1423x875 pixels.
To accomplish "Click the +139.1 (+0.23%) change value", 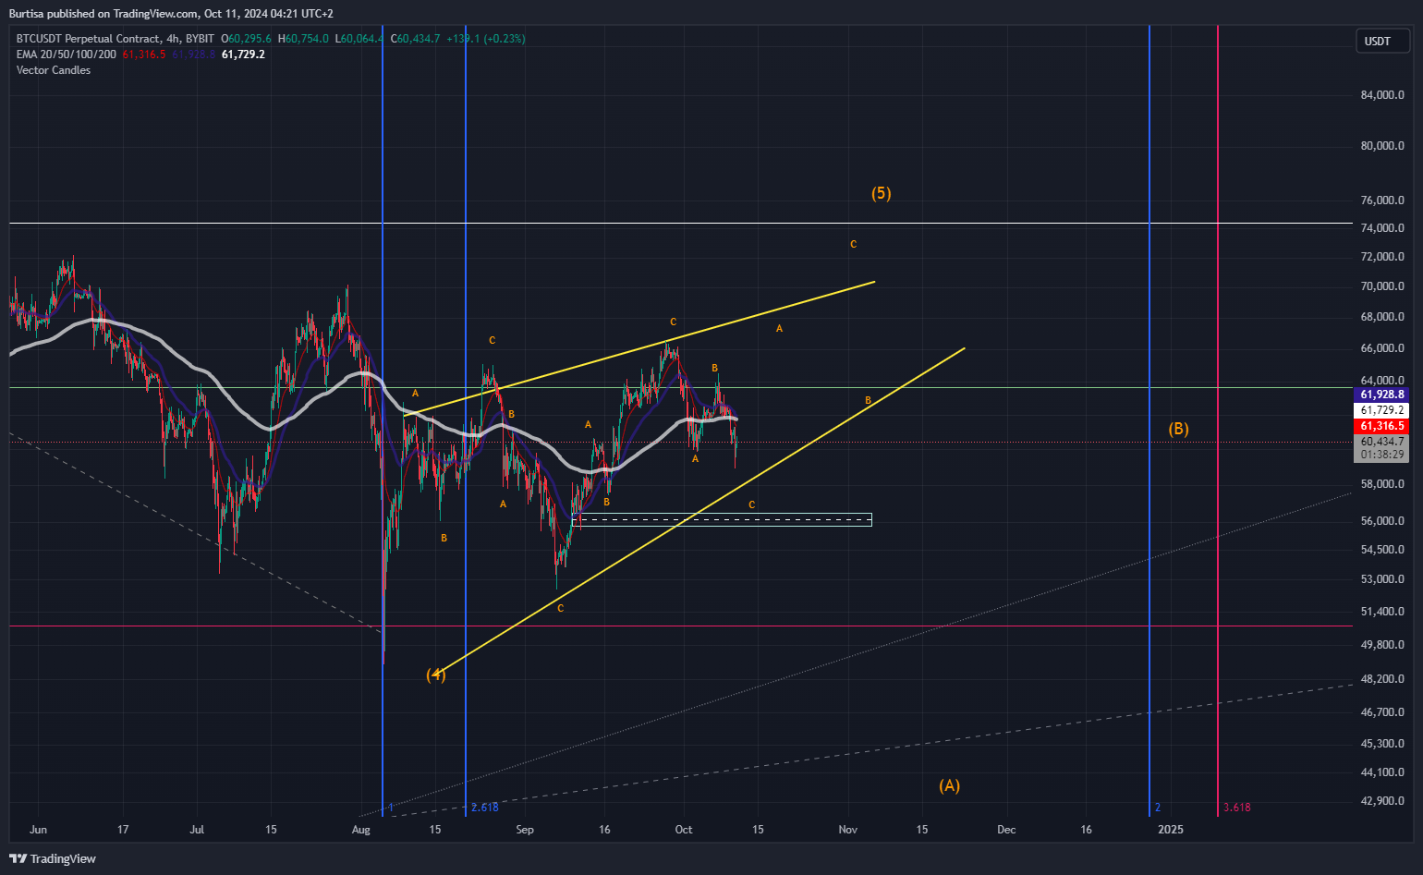I will (x=486, y=39).
